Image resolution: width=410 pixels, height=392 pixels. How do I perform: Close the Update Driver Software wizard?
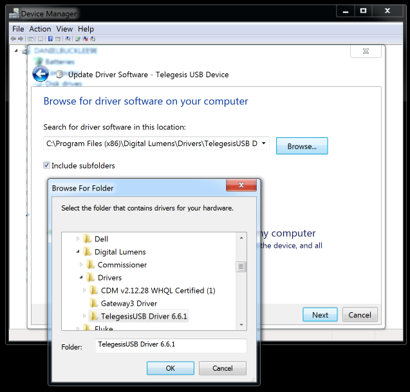point(366,51)
